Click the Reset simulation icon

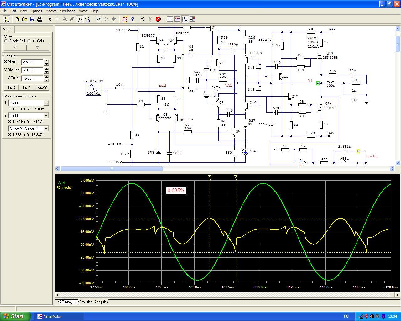pyautogui.click(x=143, y=19)
